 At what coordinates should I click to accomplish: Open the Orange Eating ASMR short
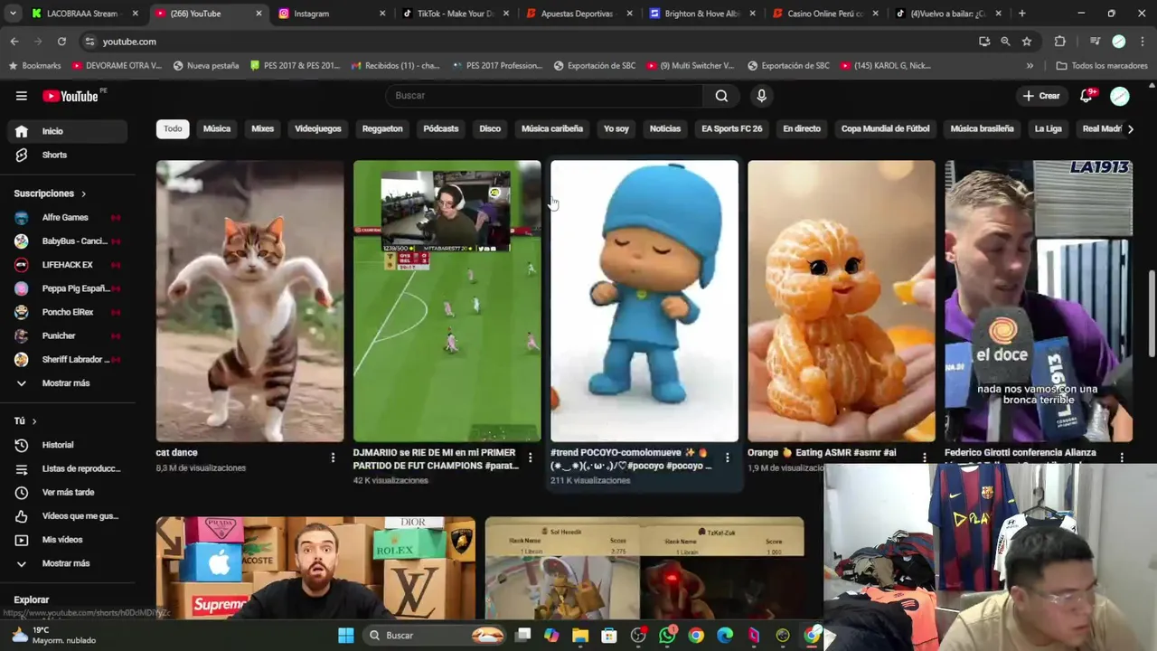tap(842, 301)
